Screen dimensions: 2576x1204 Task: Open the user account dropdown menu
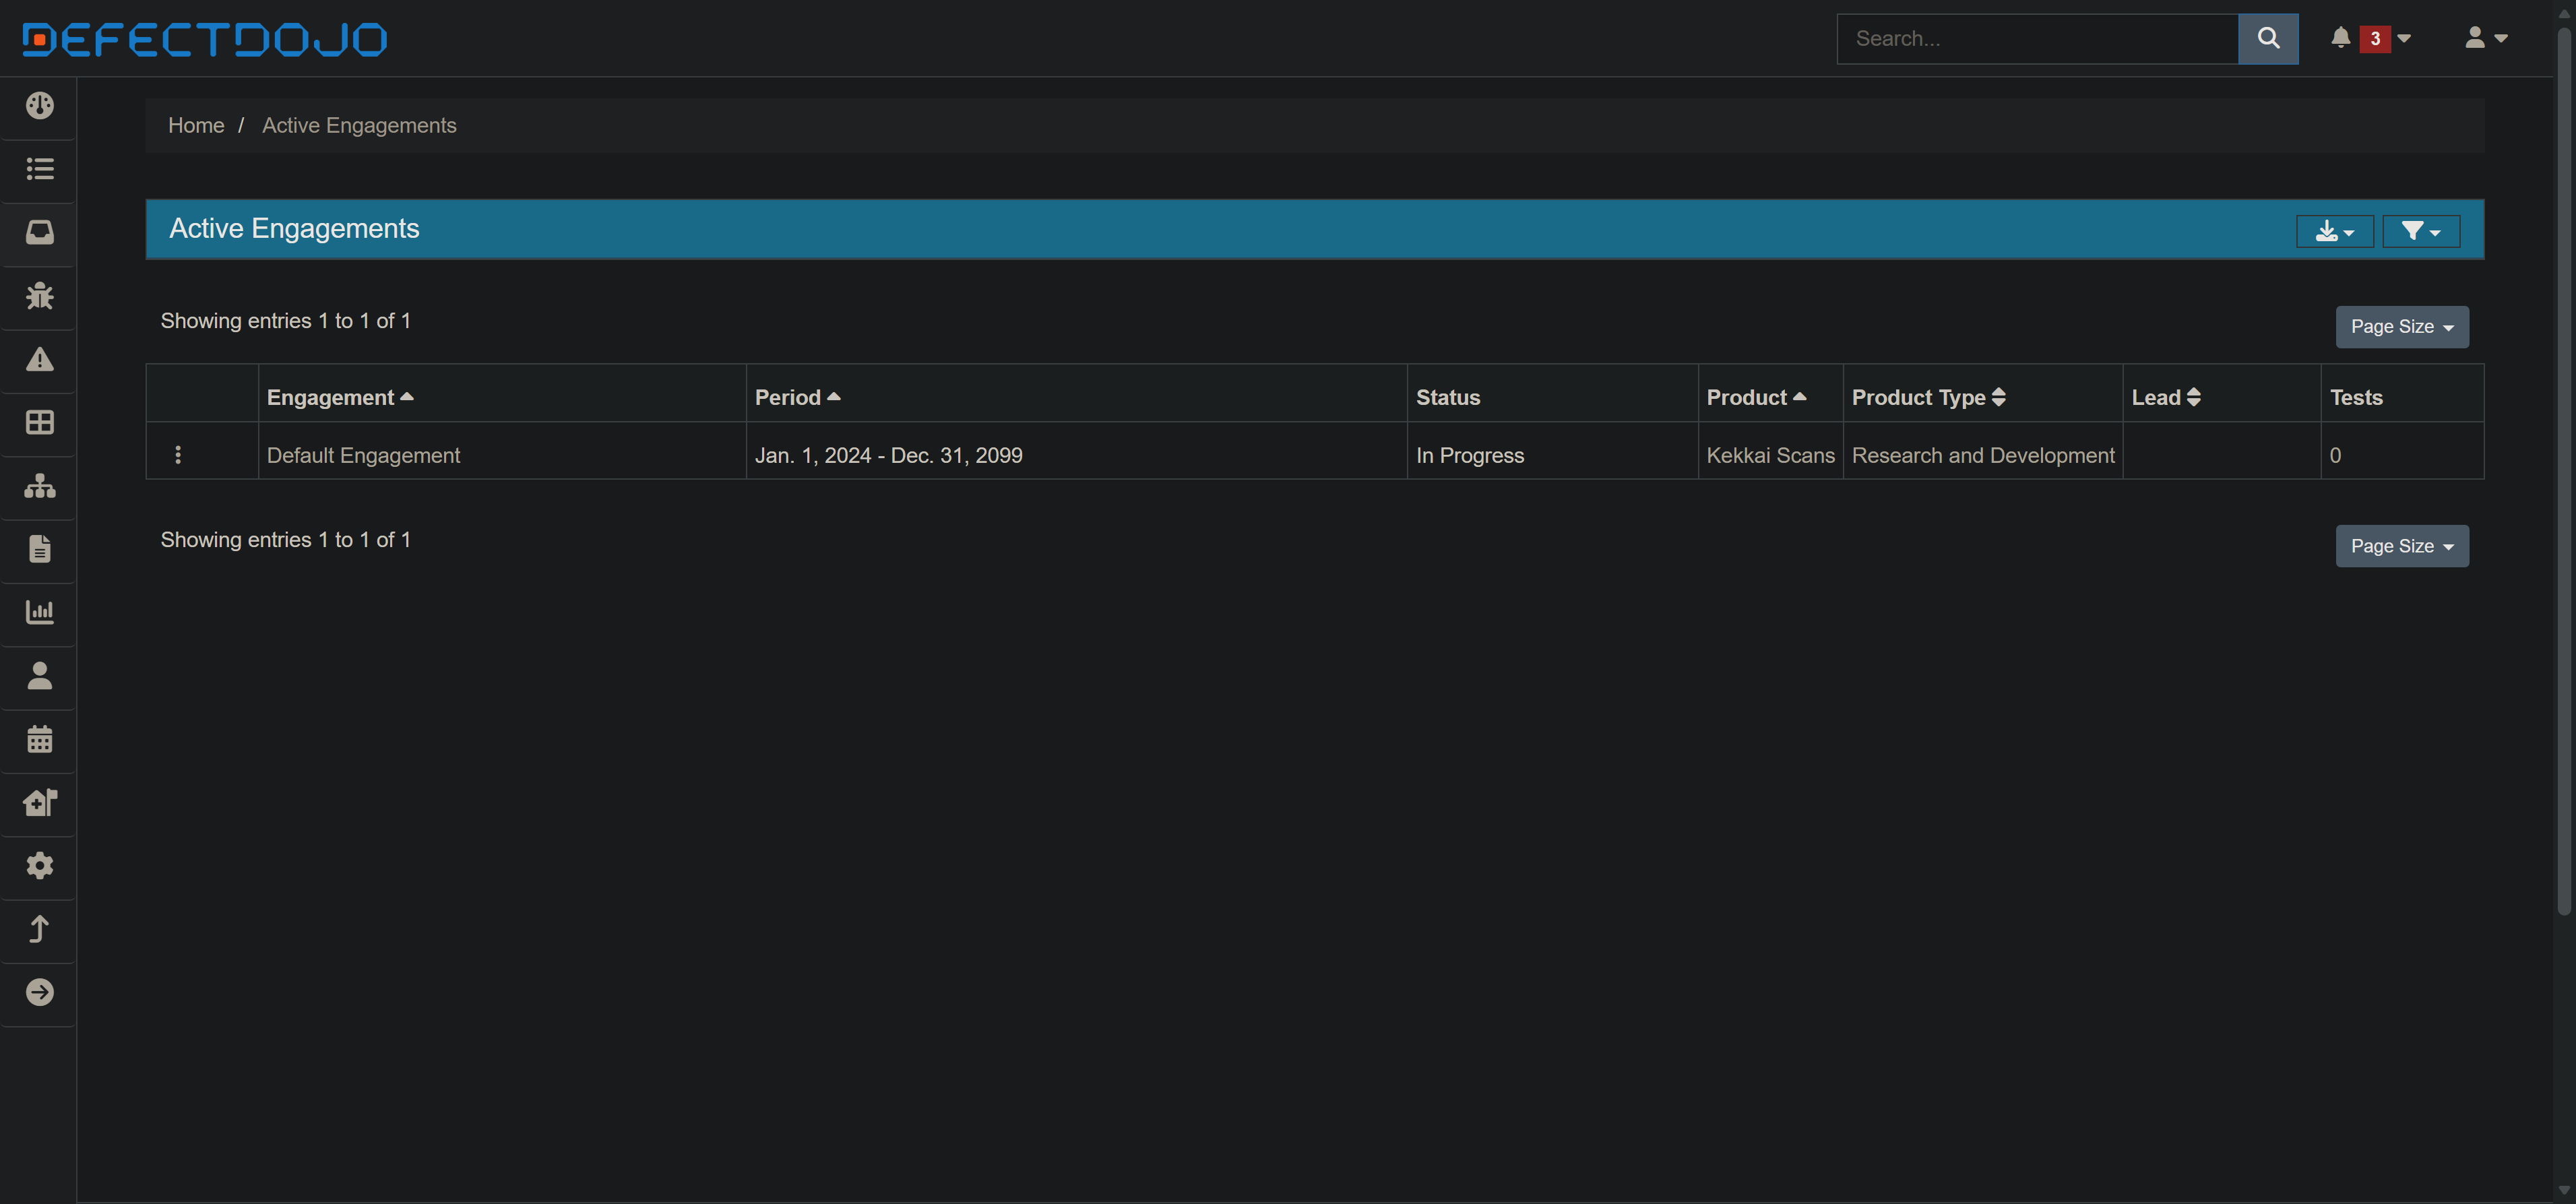(x=2485, y=39)
